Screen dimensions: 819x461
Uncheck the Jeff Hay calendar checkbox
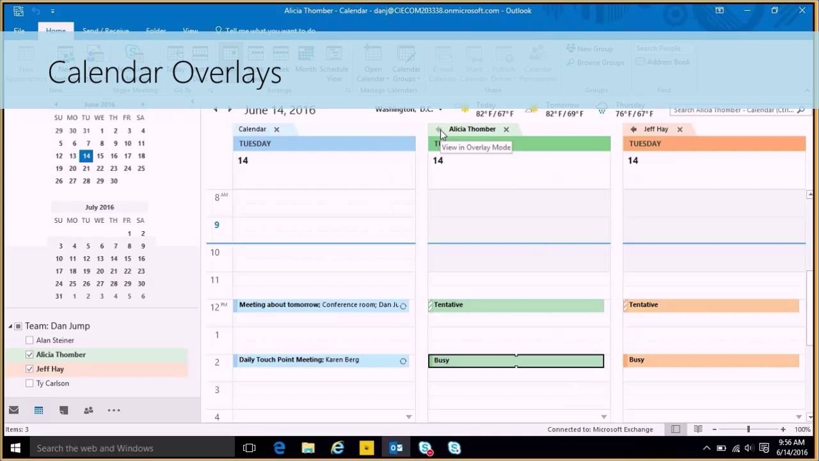29,369
